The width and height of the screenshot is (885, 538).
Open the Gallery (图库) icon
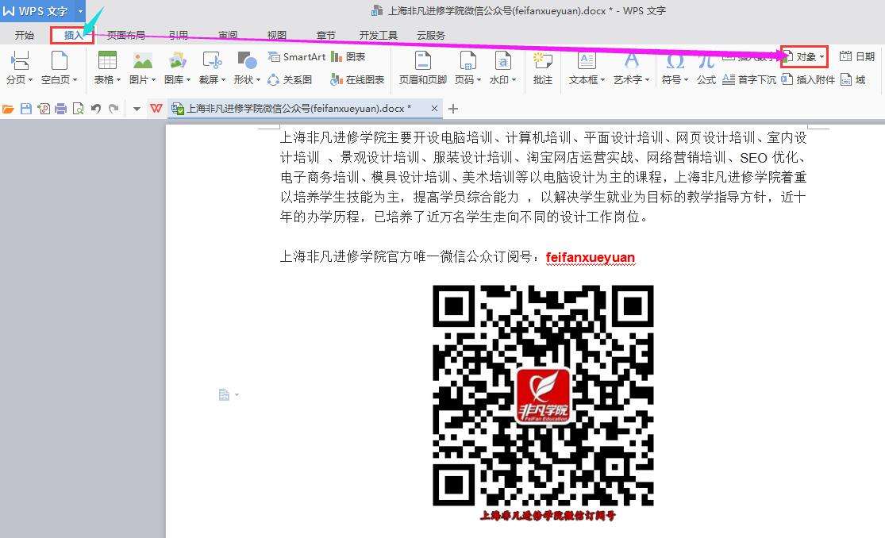[x=177, y=60]
